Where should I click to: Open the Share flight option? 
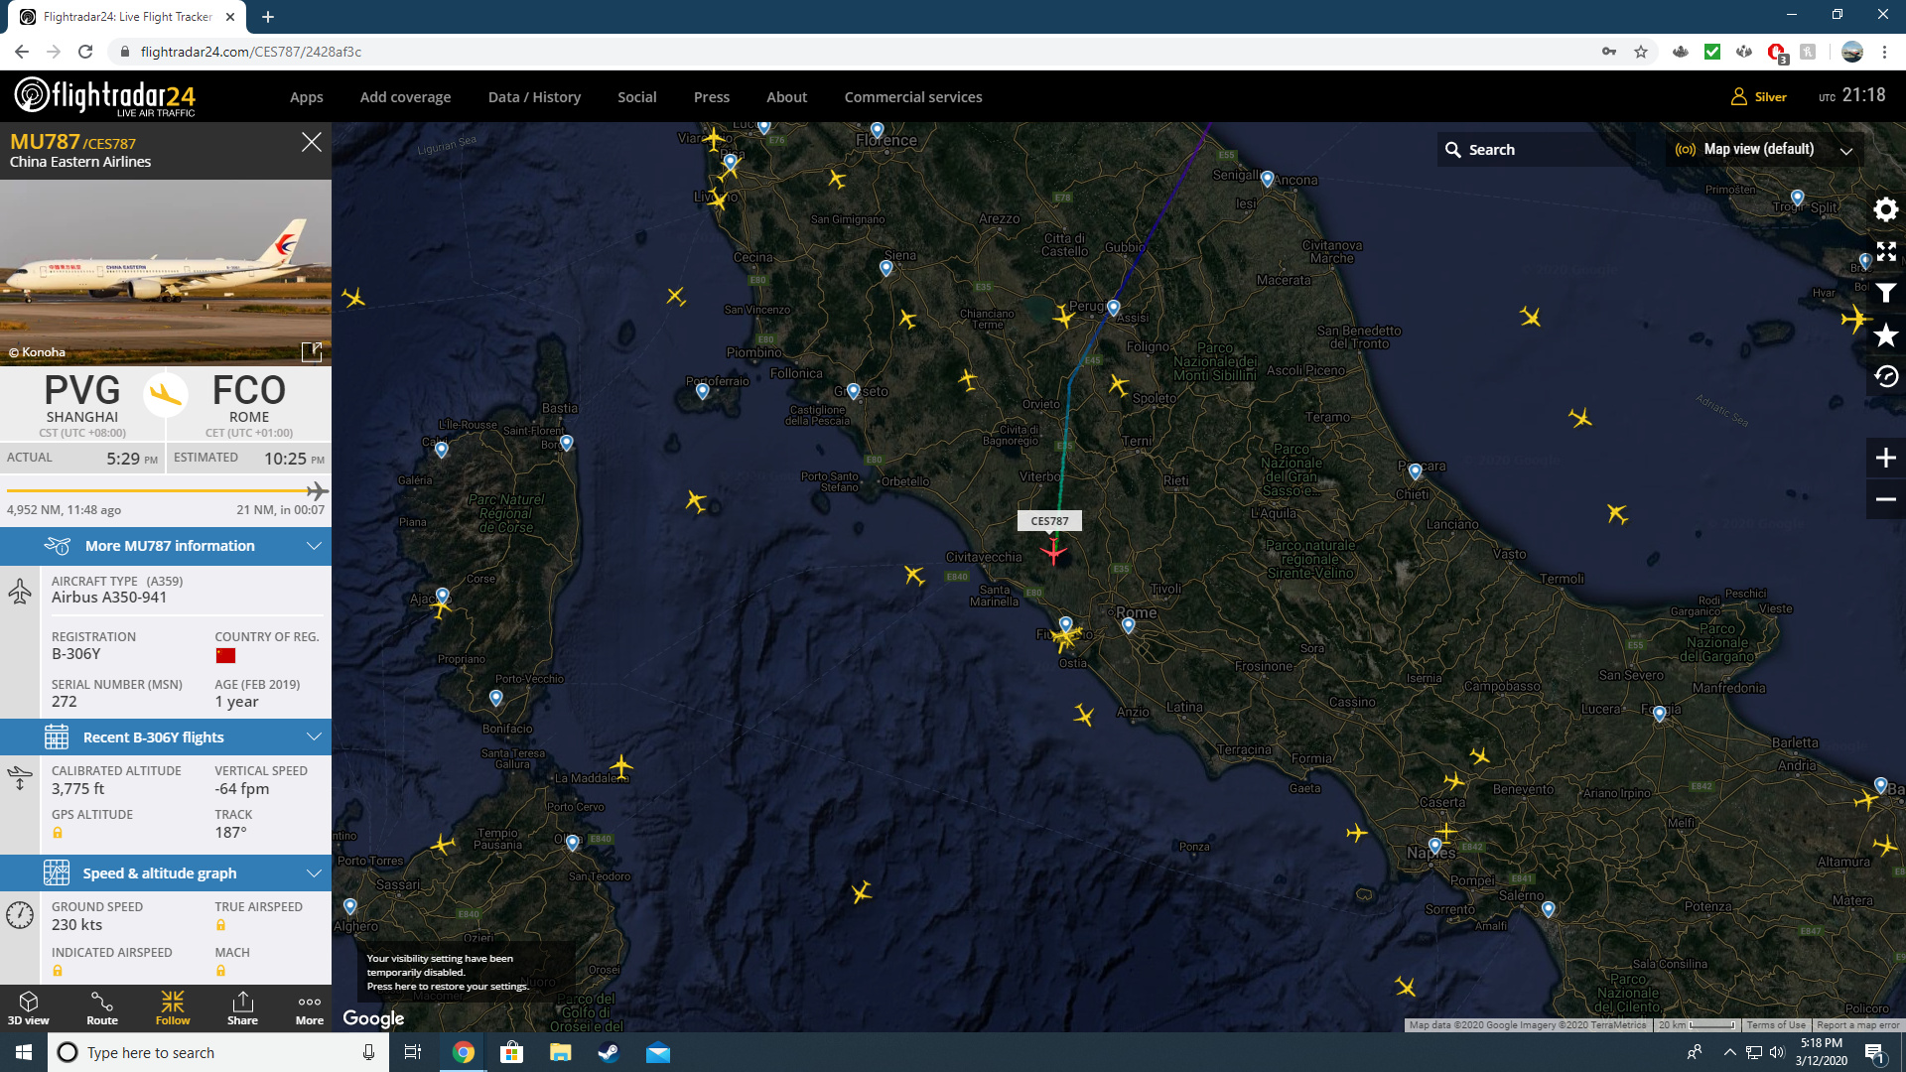(x=242, y=1007)
